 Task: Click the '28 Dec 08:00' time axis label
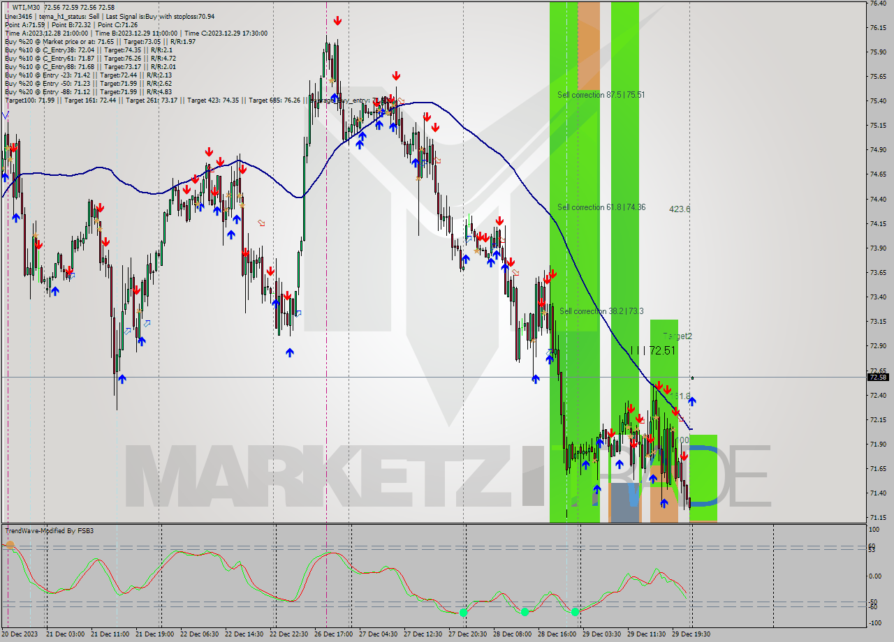512,634
